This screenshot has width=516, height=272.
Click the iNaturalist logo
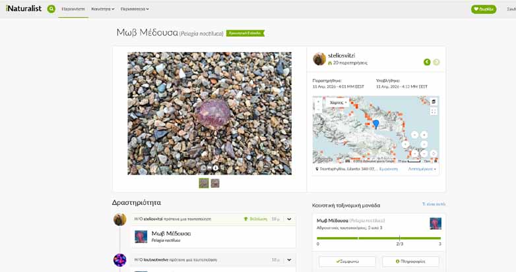(24, 9)
